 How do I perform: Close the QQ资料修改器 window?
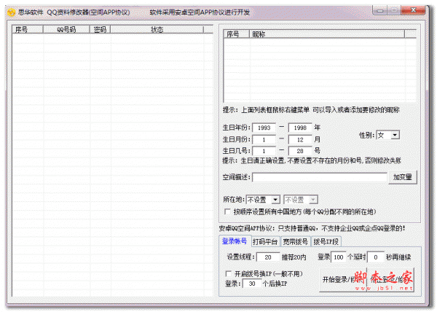click(x=413, y=11)
